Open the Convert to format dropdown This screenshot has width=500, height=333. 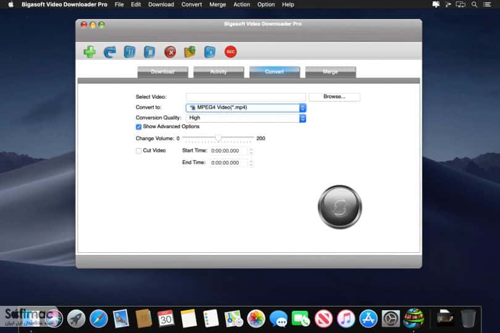point(246,108)
